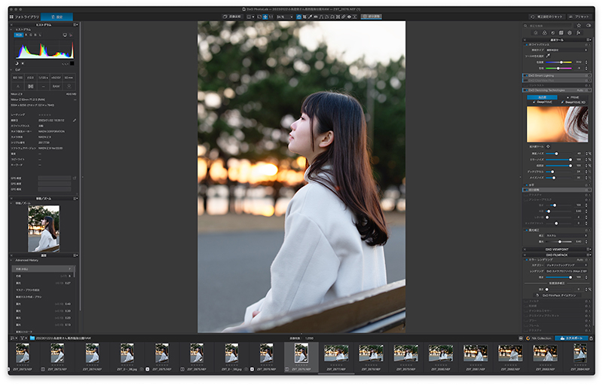Open the filmstrip filter funnel icon
603x385 pixels.
tap(23, 338)
